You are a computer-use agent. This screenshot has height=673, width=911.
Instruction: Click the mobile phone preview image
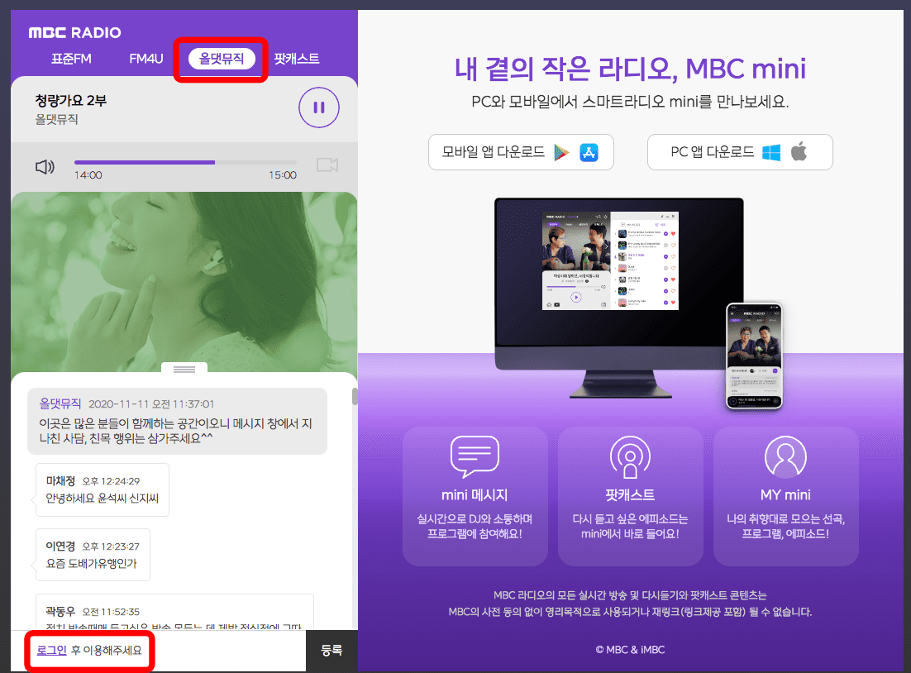point(754,356)
